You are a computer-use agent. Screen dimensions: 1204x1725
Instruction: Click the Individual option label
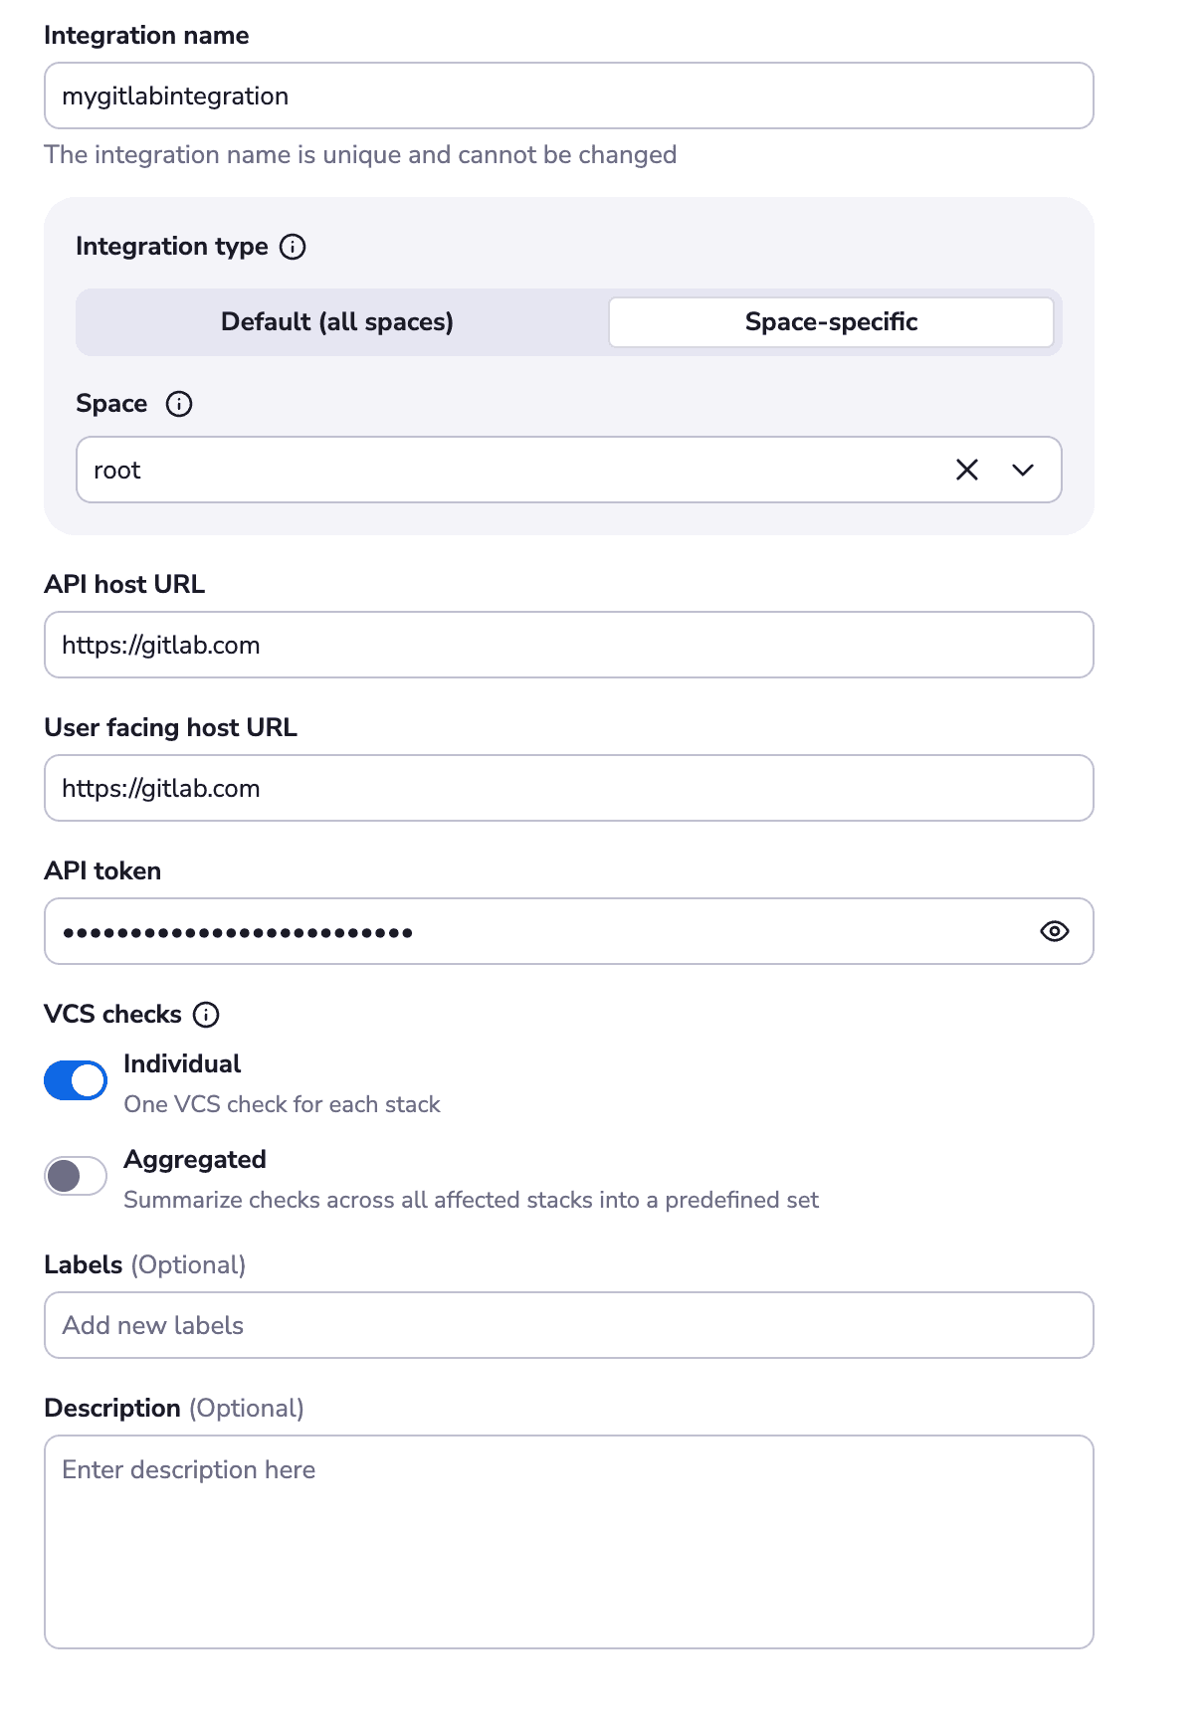coord(182,1064)
